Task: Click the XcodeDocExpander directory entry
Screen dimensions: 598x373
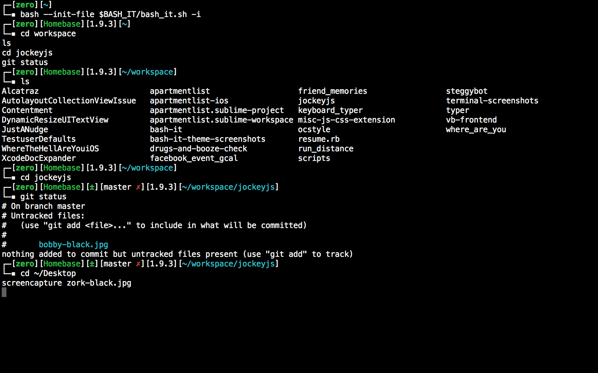Action: coord(39,158)
